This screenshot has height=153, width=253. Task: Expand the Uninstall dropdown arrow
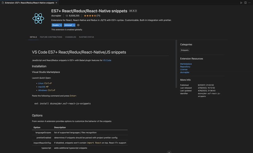pos(74,25)
